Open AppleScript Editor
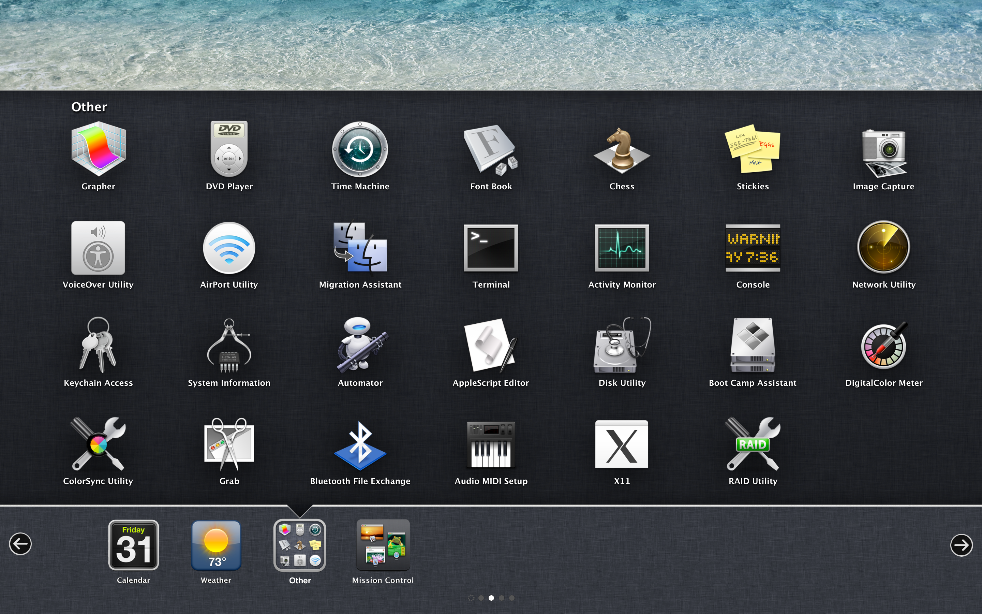 tap(491, 346)
